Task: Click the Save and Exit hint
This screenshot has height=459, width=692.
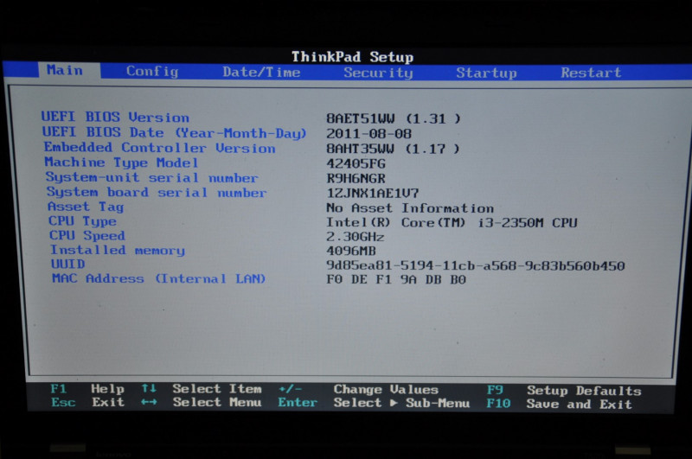Action: coord(579,405)
